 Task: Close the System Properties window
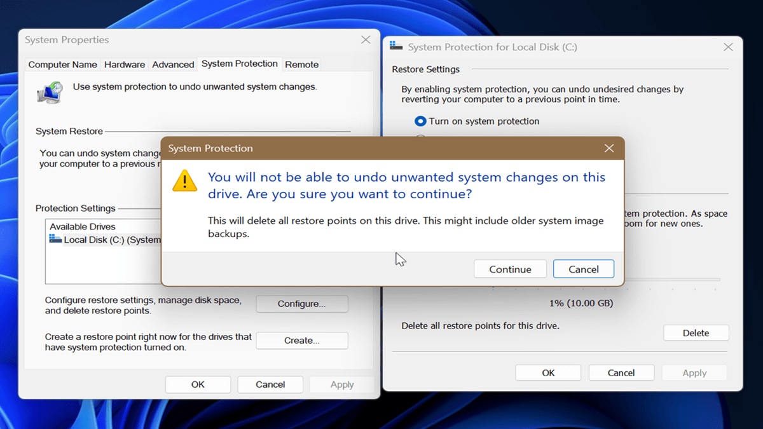[366, 39]
